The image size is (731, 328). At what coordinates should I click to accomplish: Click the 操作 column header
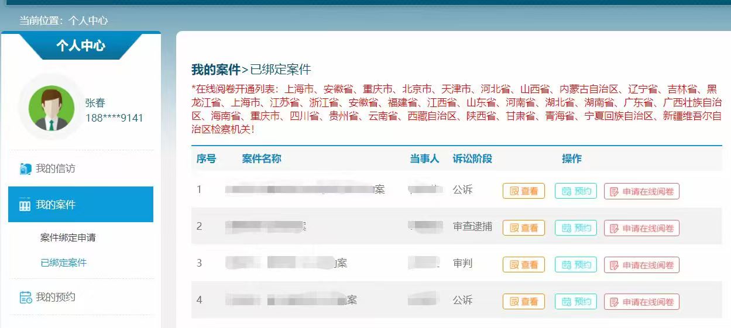[x=572, y=158]
